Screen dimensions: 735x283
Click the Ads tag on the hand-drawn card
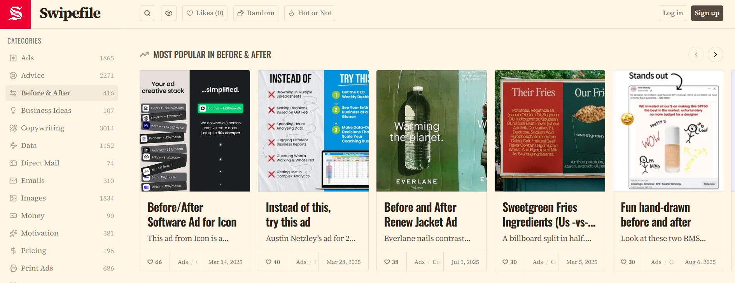coord(656,262)
